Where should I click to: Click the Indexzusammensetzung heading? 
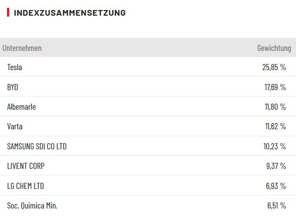pyautogui.click(x=70, y=13)
